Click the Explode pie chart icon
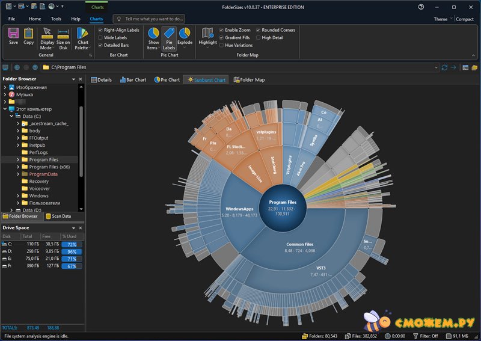Screen dimensions: 481x341 point(185,36)
